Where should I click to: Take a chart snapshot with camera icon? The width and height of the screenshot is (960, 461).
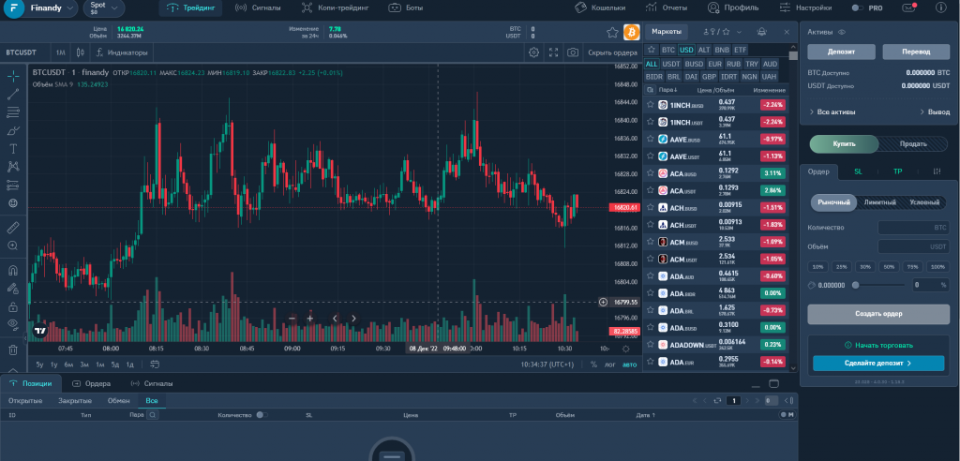[572, 52]
